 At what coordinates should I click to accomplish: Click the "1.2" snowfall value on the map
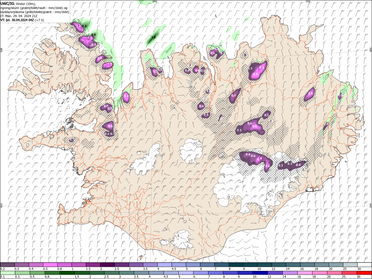[78, 26]
